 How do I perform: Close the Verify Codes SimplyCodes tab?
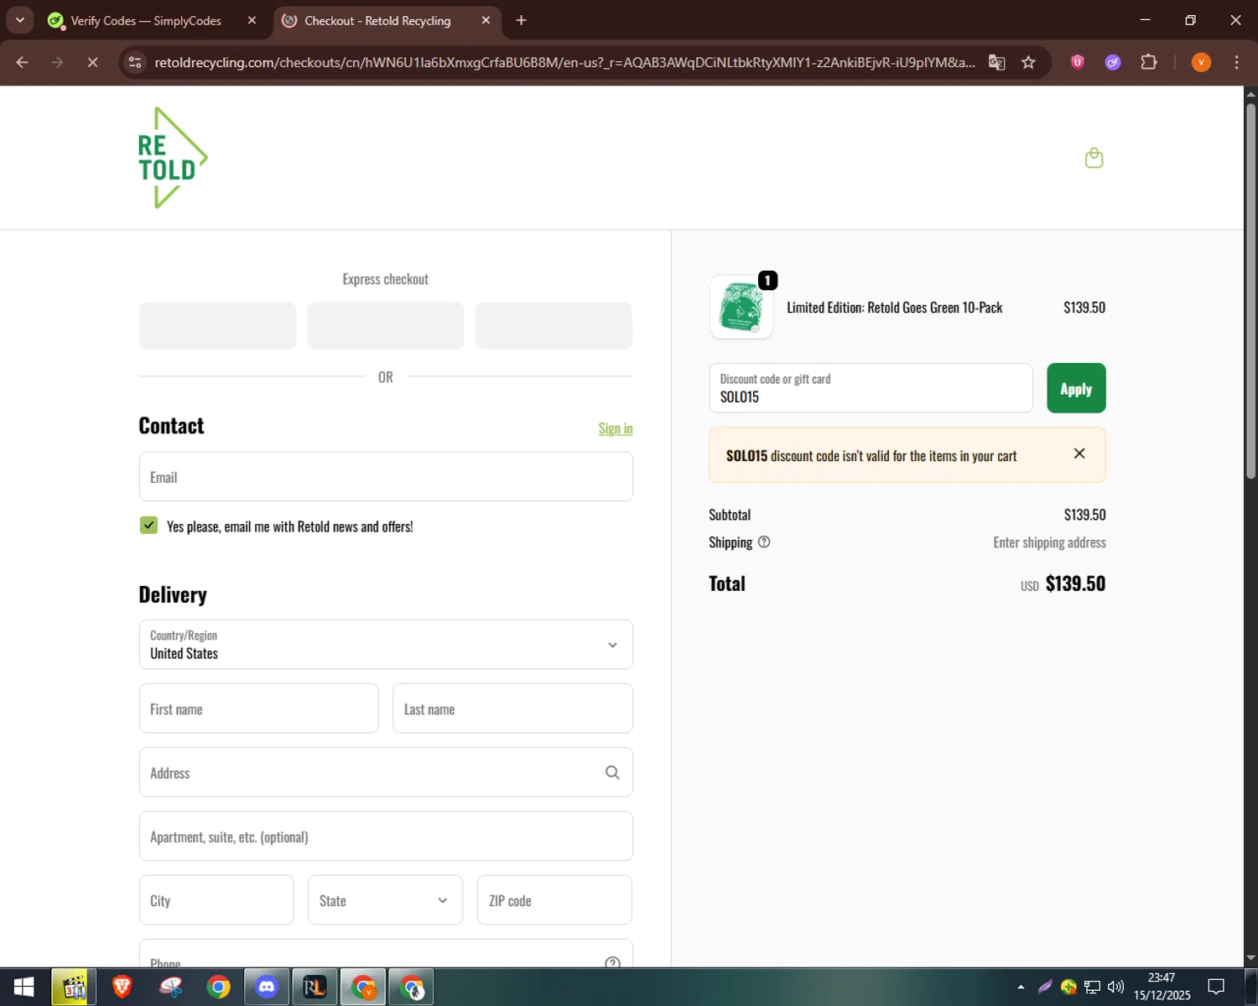(x=252, y=20)
